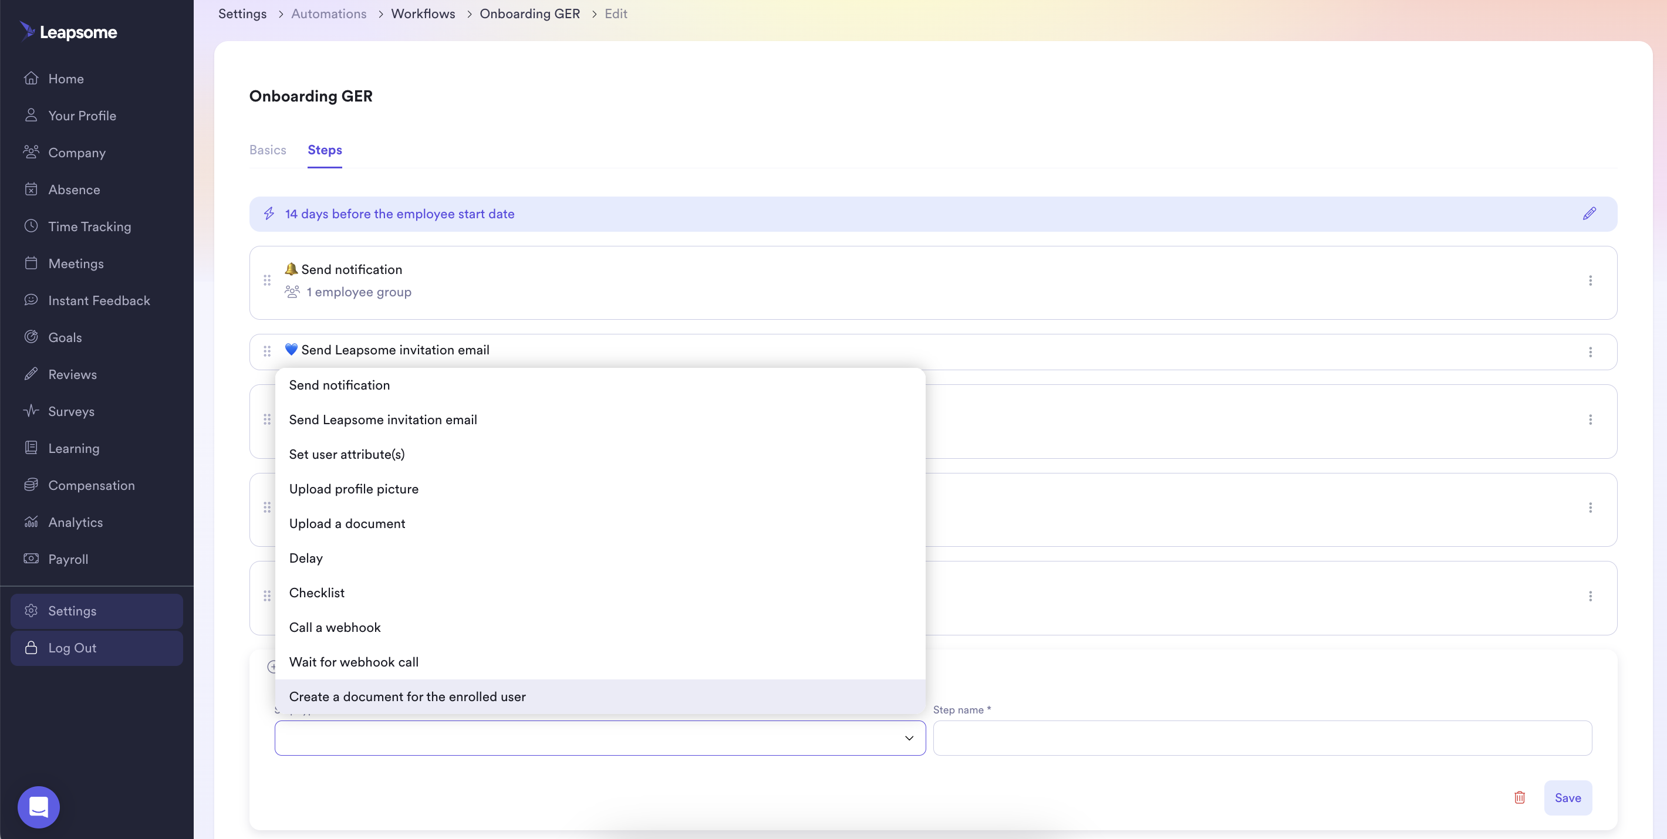Select Create a document for the enrolled user
Image resolution: width=1667 pixels, height=839 pixels.
[600, 696]
